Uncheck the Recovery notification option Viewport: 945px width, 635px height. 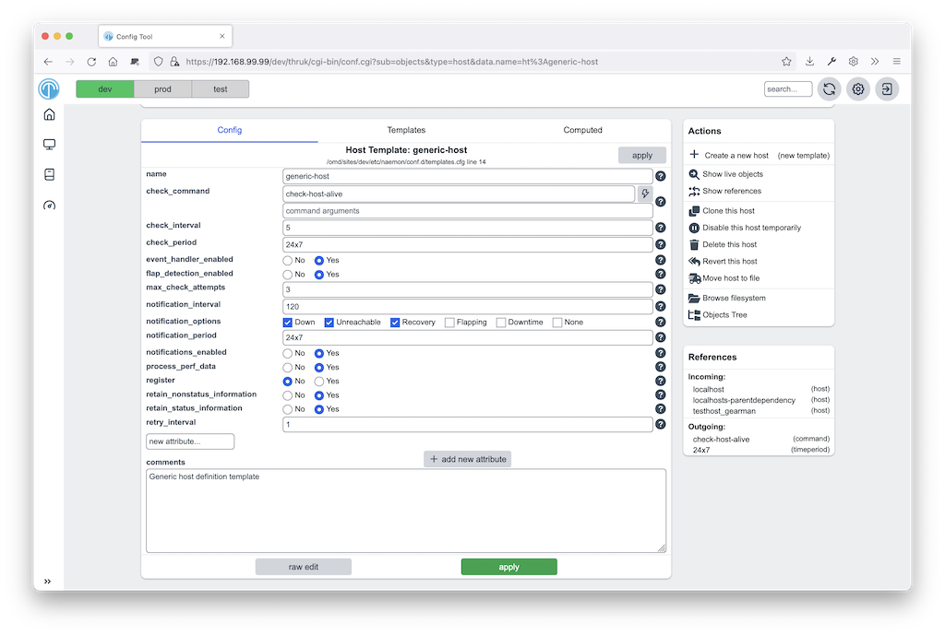pyautogui.click(x=395, y=323)
